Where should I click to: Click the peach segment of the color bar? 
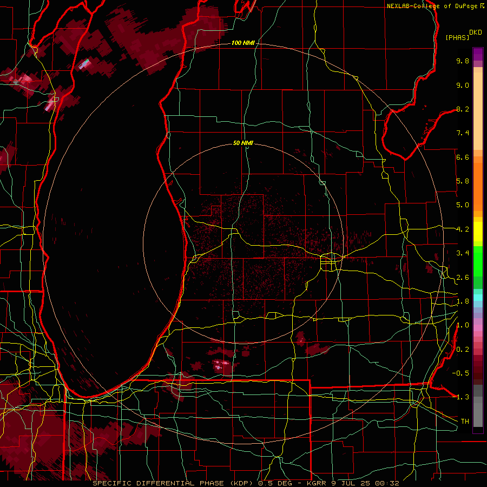coord(478,111)
